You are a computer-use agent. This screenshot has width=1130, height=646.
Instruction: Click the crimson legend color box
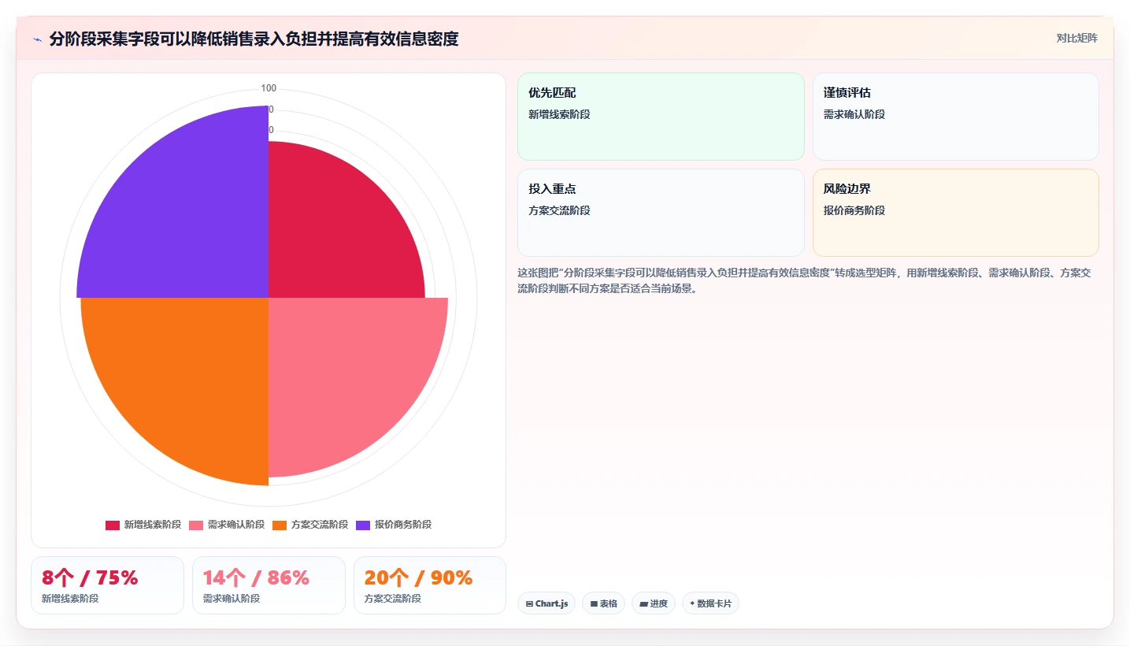click(x=113, y=525)
